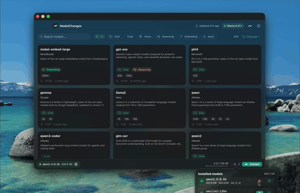This screenshot has height=193, width=300.
Task: Select the 7b size on gemma
Action: click(50, 119)
